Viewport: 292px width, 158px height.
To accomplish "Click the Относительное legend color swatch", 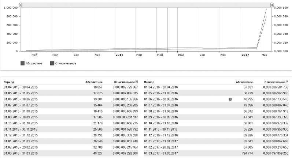I will click(x=52, y=63).
